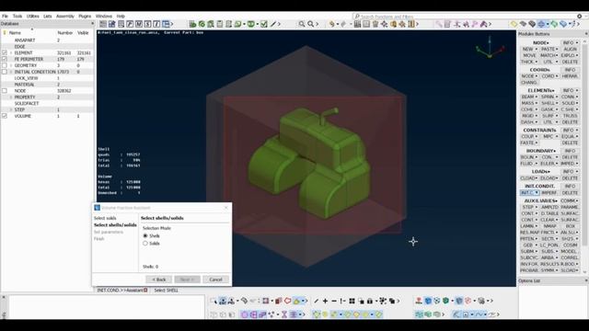Toggle the VOLUME row checkbox
The image size is (589, 331).
5,116
